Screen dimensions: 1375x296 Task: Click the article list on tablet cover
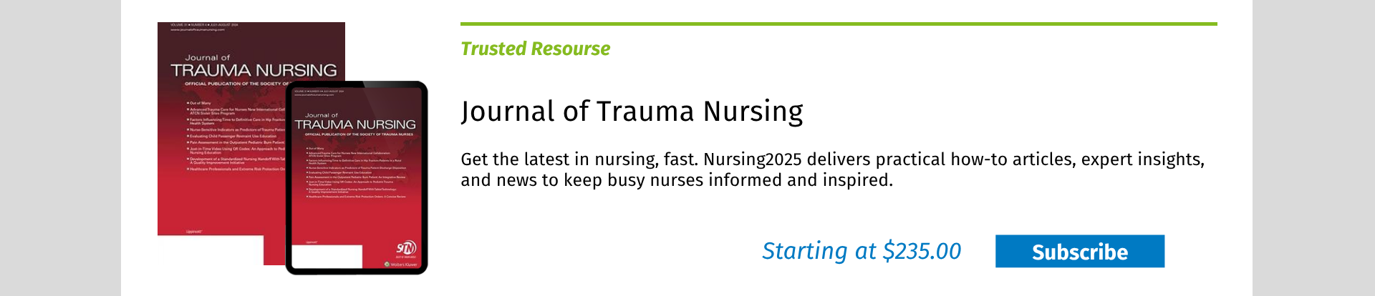(356, 172)
